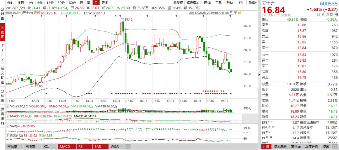The width and height of the screenshot is (339, 150).
Task: Click the lock icon beside date range
Action: (240, 13)
